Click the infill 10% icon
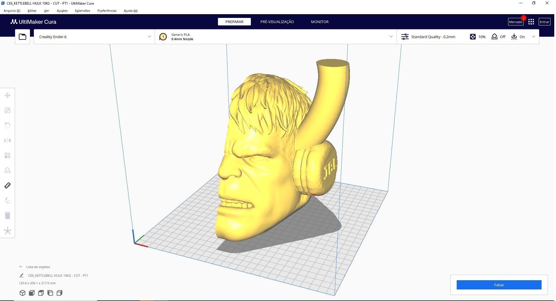Viewport: 556px width, 301px height. 473,37
